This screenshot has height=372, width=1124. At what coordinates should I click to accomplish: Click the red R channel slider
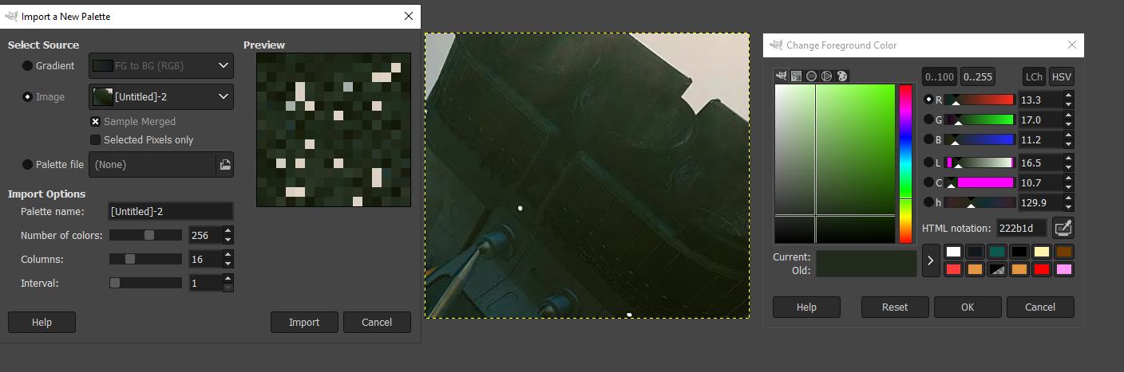[x=979, y=100]
